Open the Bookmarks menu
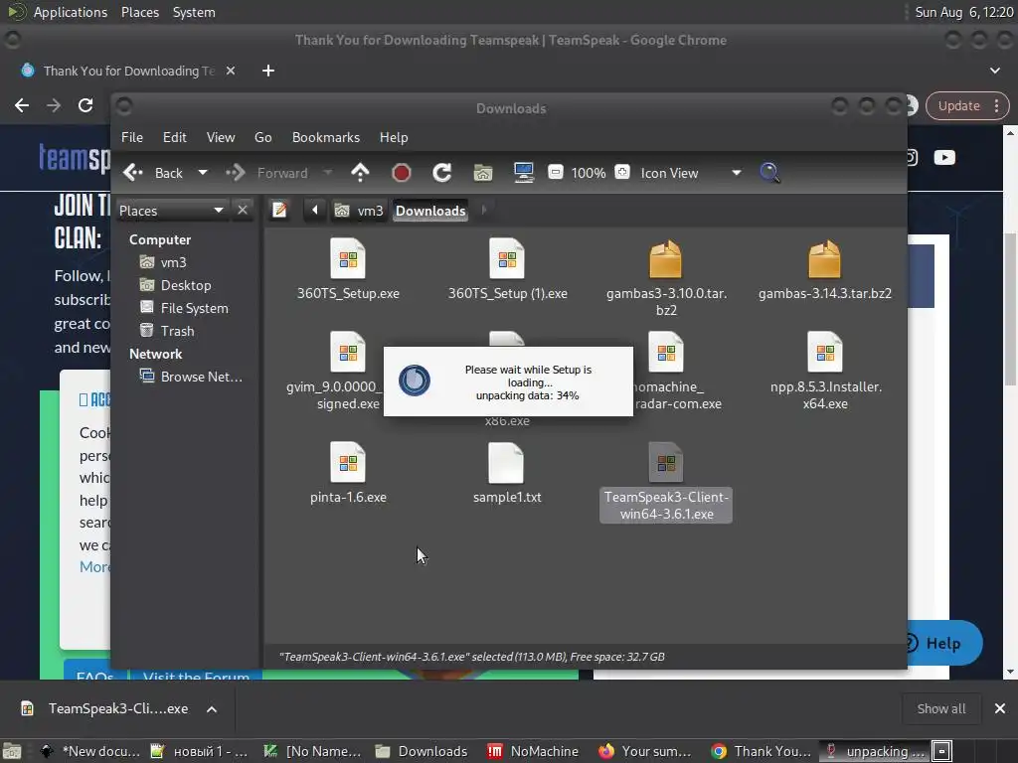1018x763 pixels. pos(326,137)
